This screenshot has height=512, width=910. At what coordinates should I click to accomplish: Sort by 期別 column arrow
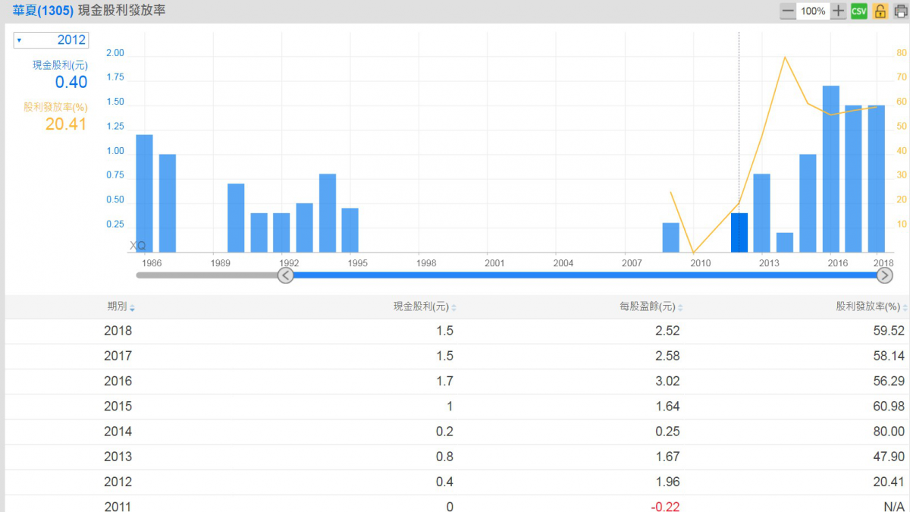click(133, 308)
